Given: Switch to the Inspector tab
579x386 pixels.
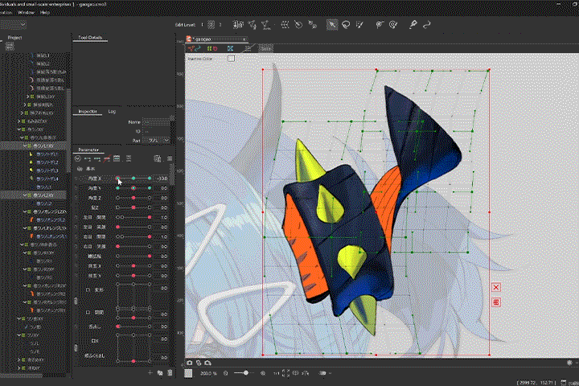Looking at the screenshot, I should coord(88,111).
